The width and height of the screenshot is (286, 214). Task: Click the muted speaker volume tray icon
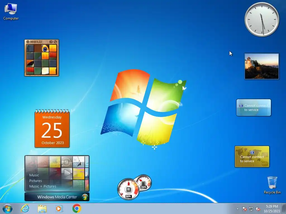[x=258, y=209]
